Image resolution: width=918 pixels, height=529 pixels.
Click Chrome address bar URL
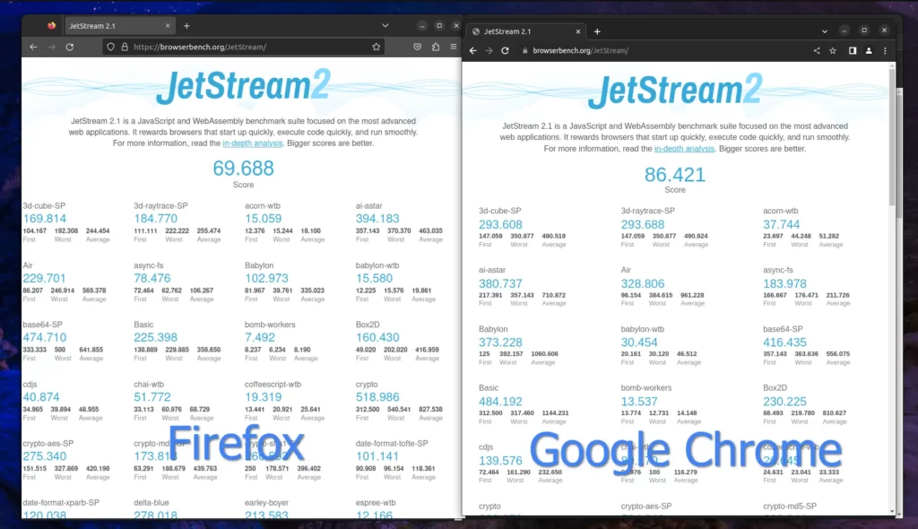point(581,51)
